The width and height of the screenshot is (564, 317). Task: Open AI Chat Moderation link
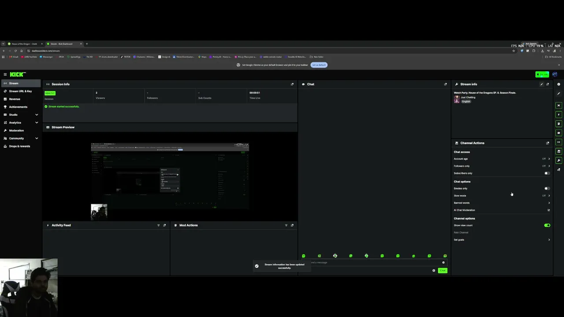[502, 210]
